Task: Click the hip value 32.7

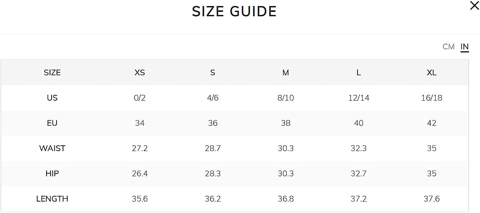Action: tap(359, 173)
